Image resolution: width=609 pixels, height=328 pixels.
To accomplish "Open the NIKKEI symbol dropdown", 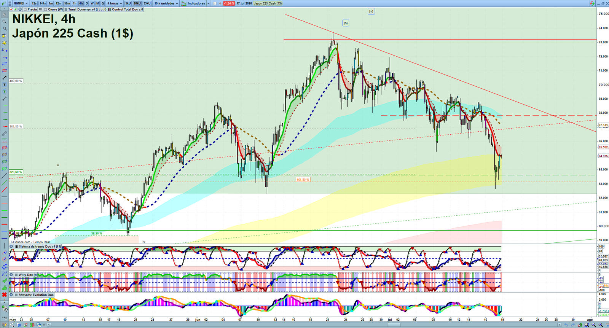I will click(21, 3).
